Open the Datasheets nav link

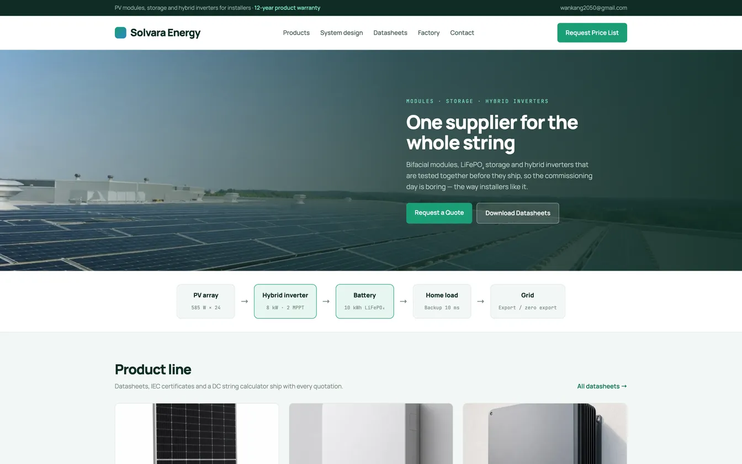click(390, 33)
